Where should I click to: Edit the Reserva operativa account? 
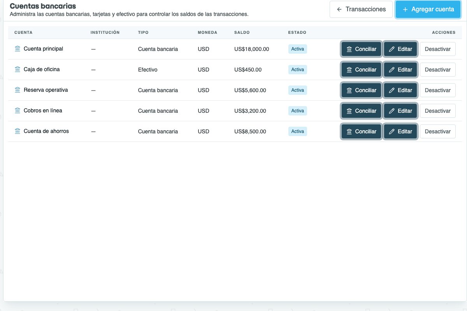coord(400,90)
